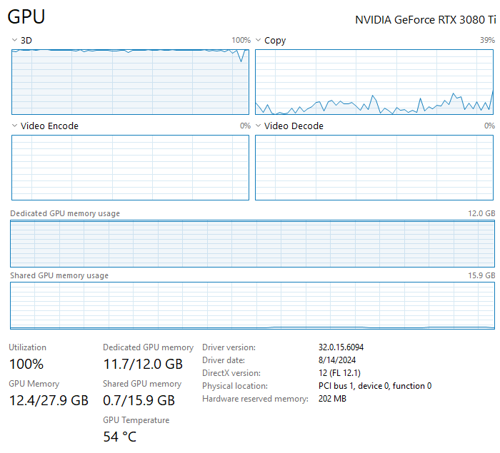Click the Dedicated GPU memory usage graph
500x453 pixels.
coord(252,243)
